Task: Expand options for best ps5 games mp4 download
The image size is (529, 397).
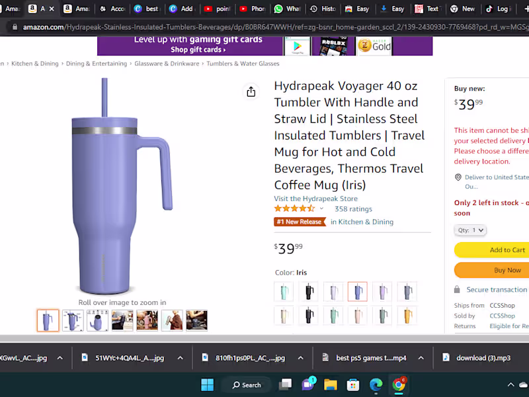Action: point(421,358)
